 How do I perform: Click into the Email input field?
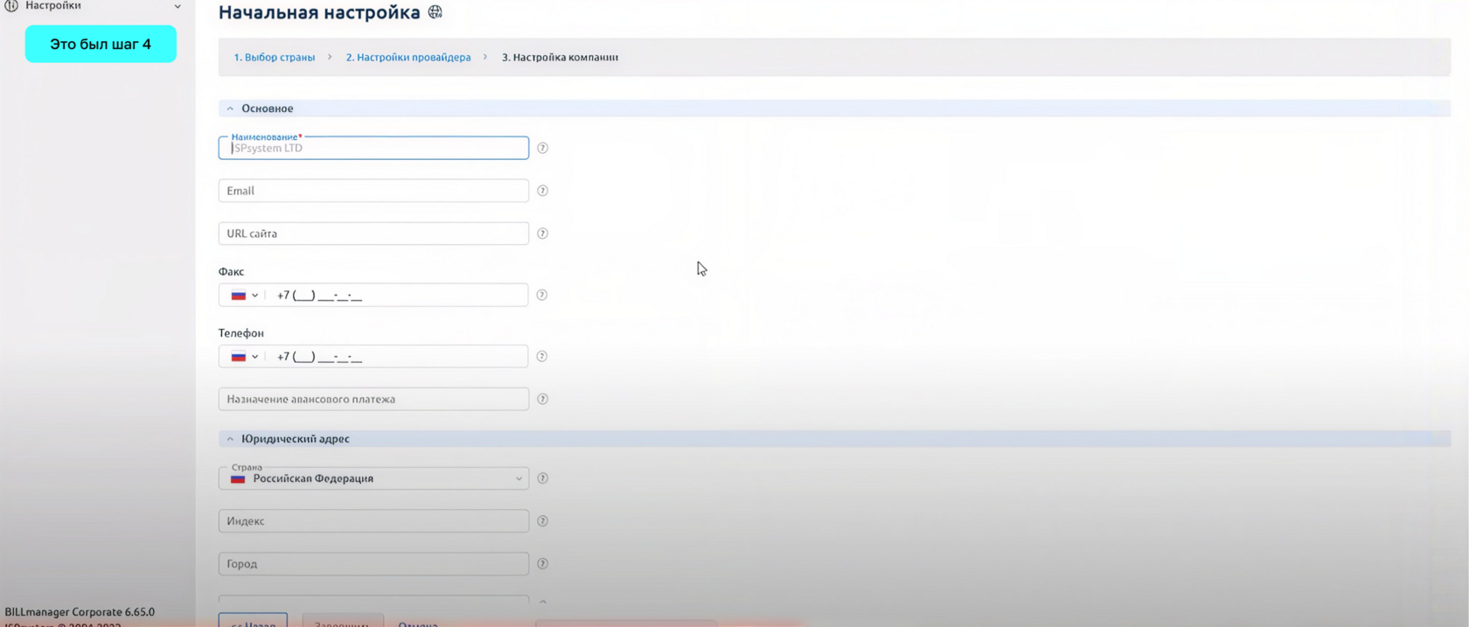coord(373,191)
